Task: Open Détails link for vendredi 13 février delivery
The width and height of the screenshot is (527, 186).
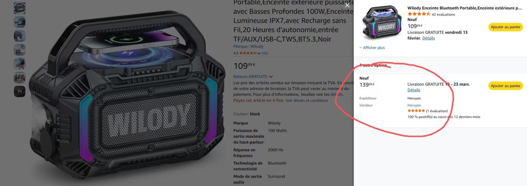Action: click(x=428, y=38)
